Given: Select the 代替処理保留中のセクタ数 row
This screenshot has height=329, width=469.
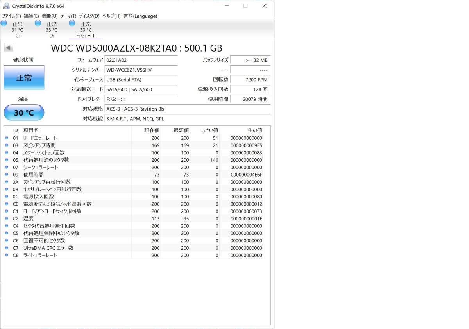Looking at the screenshot, I should click(134, 233).
